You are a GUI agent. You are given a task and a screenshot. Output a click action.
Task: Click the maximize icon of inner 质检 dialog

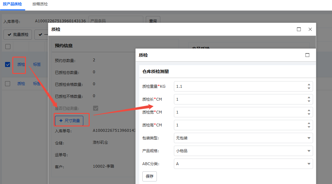click(x=307, y=55)
